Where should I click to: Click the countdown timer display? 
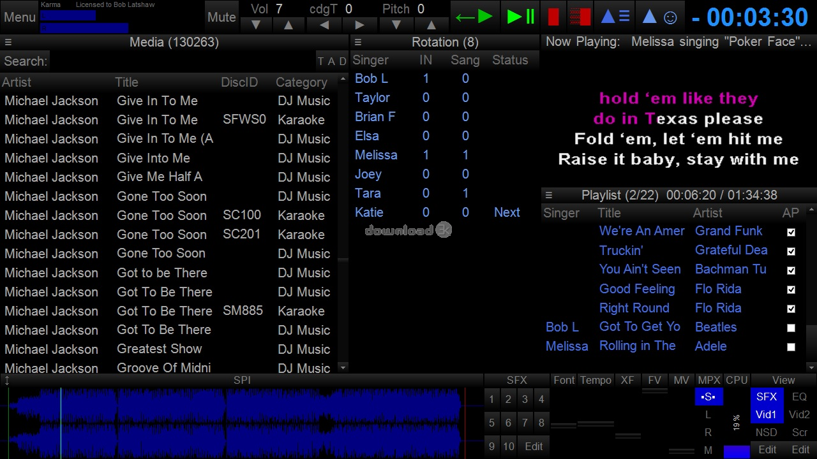[x=751, y=17]
